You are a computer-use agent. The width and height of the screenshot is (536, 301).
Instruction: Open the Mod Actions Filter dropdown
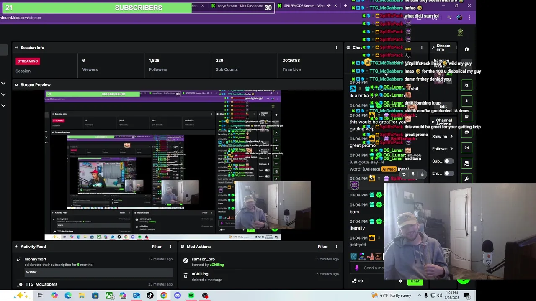pos(322,247)
